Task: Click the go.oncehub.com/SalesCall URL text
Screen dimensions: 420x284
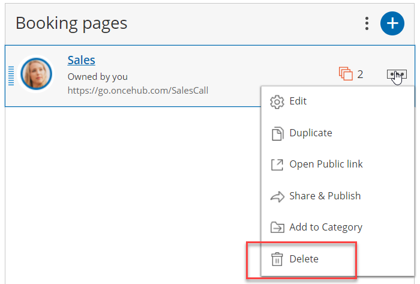Action: (x=137, y=91)
